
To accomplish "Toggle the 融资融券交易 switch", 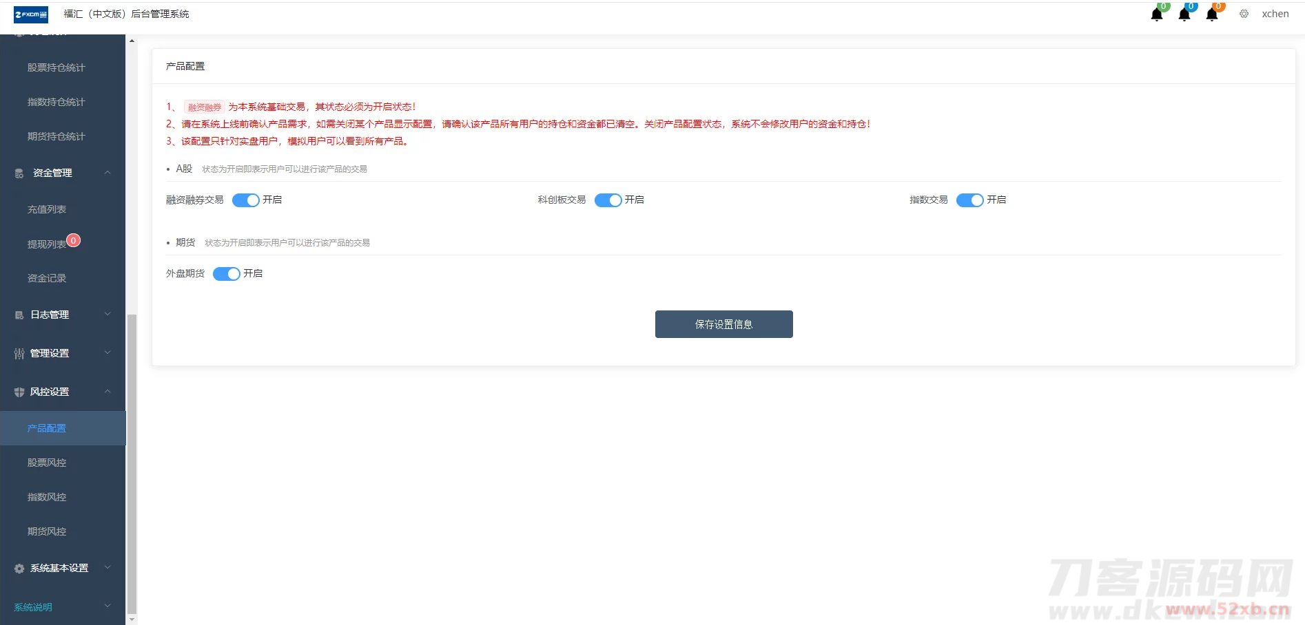I will tap(245, 200).
